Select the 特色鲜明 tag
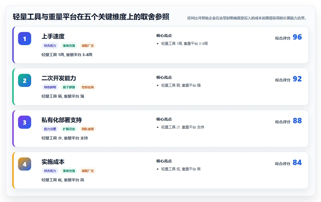Image resolution: width=321 pixels, height=202 pixels. (x=50, y=87)
